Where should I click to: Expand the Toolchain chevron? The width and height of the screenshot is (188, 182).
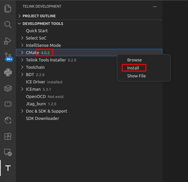point(22,67)
